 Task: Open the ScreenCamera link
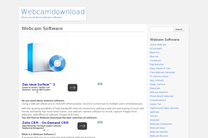coord(158,100)
